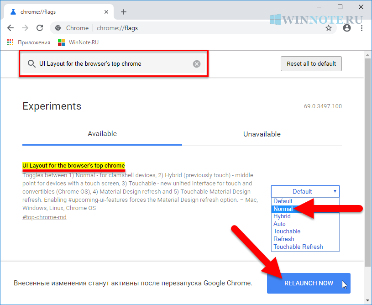Open the WinNote.RU bookmark
Viewport: 372px width, 305px height.
click(79, 42)
